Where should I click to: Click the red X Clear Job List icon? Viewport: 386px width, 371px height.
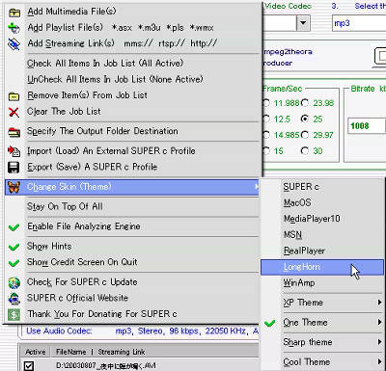click(x=14, y=112)
